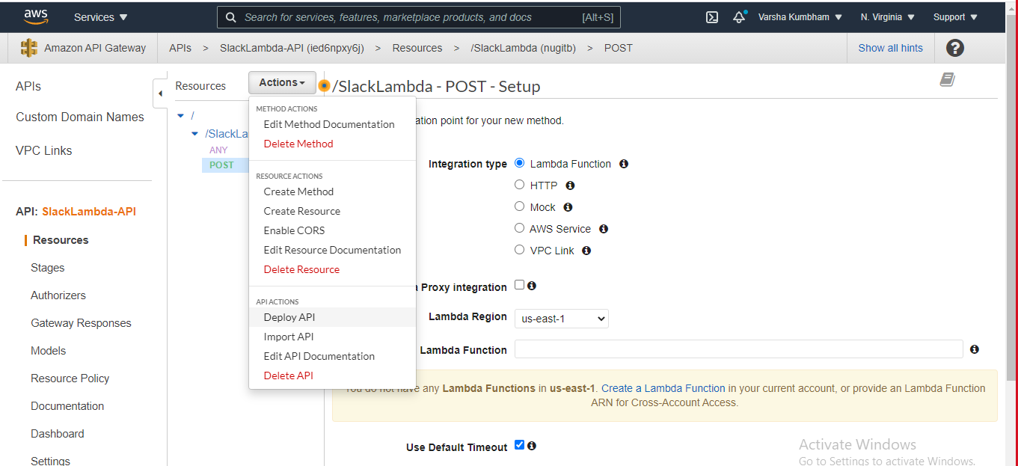Click the Lambda Function text field
Image resolution: width=1018 pixels, height=466 pixels.
[738, 349]
